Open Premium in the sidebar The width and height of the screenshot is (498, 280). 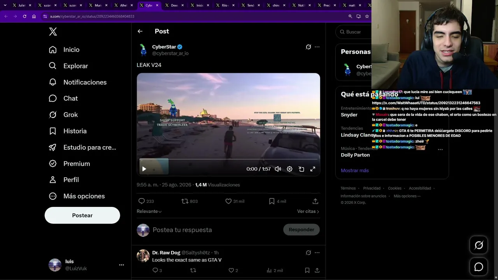(69, 164)
